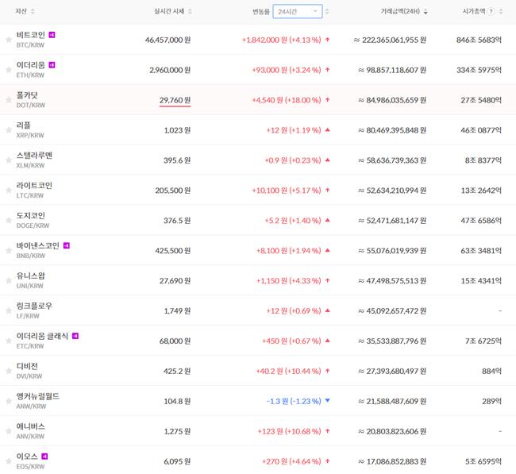Click the 앵커뉴럴월드 asset name

click(37, 396)
